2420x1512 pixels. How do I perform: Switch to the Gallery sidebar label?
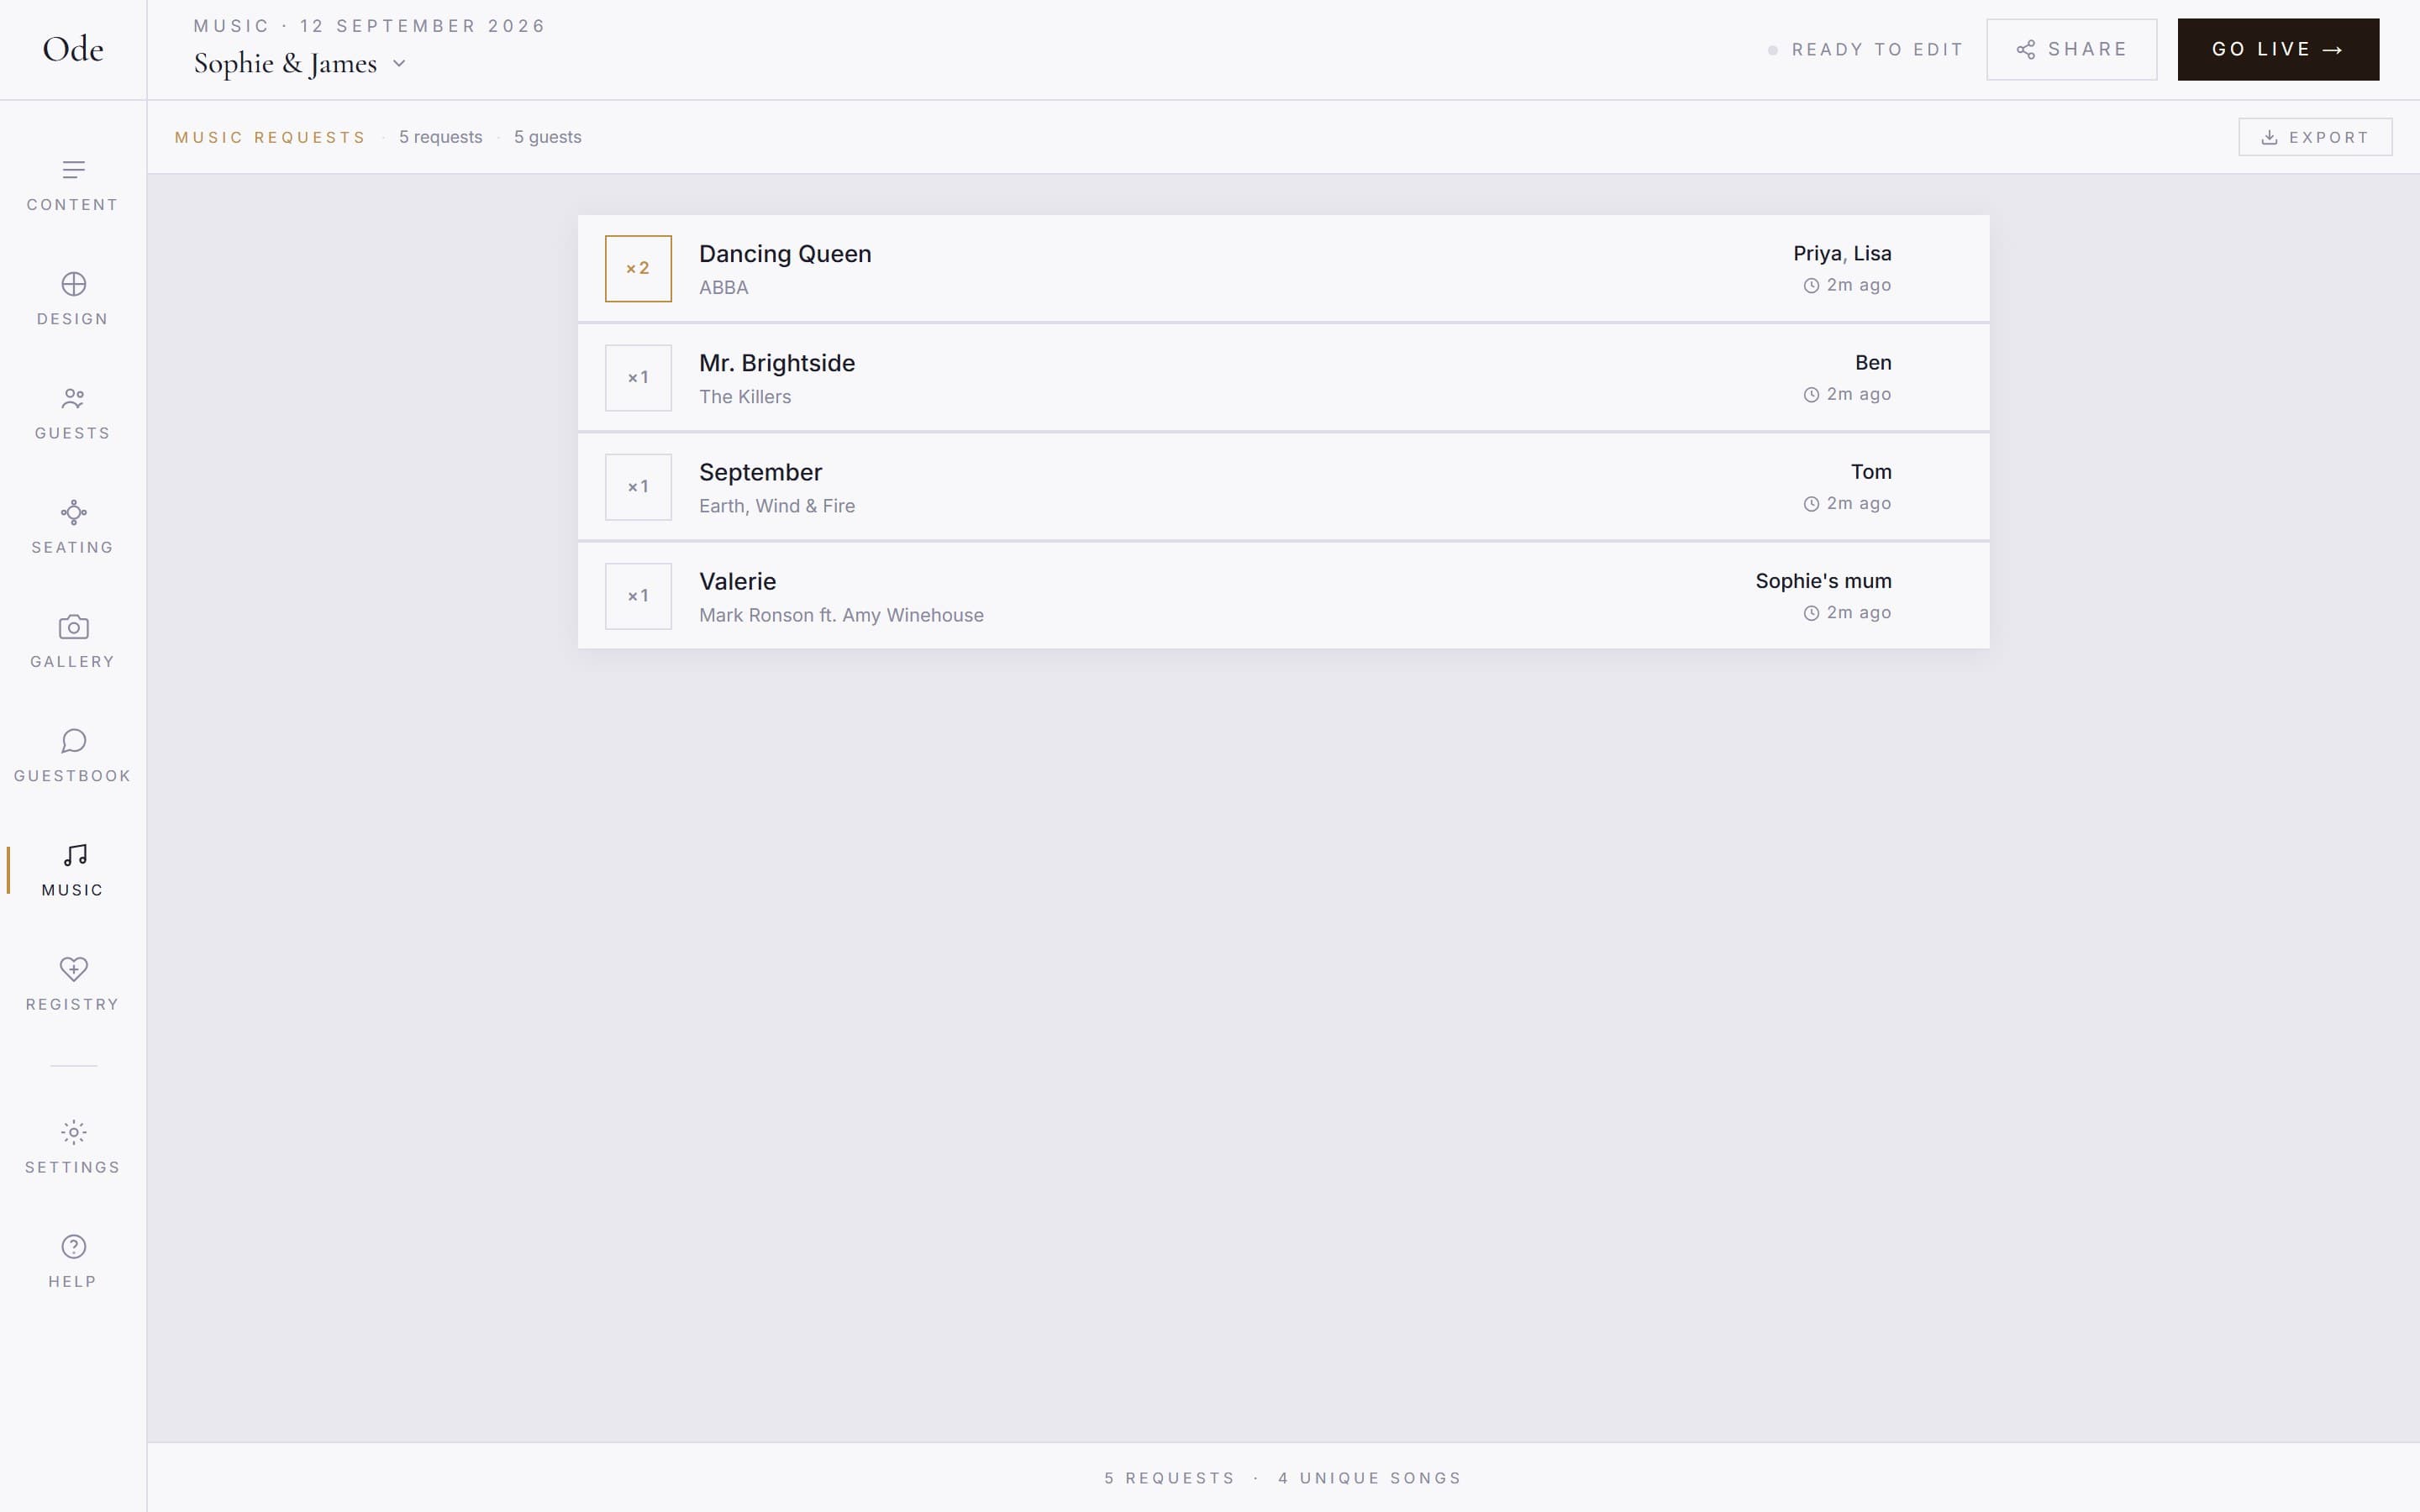(x=73, y=662)
